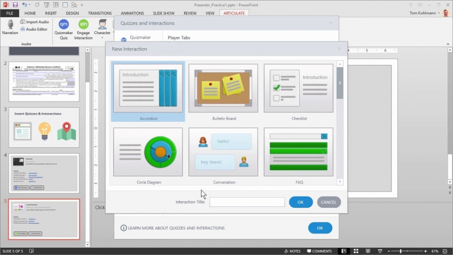Click the Undo arrow icon

pyautogui.click(x=24, y=5)
